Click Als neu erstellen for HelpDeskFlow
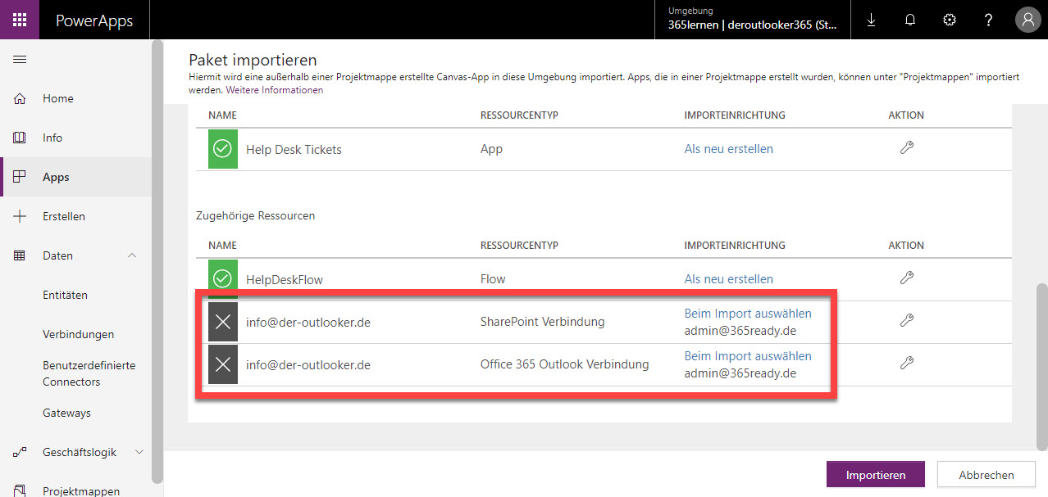The height and width of the screenshot is (497, 1048). pos(728,279)
